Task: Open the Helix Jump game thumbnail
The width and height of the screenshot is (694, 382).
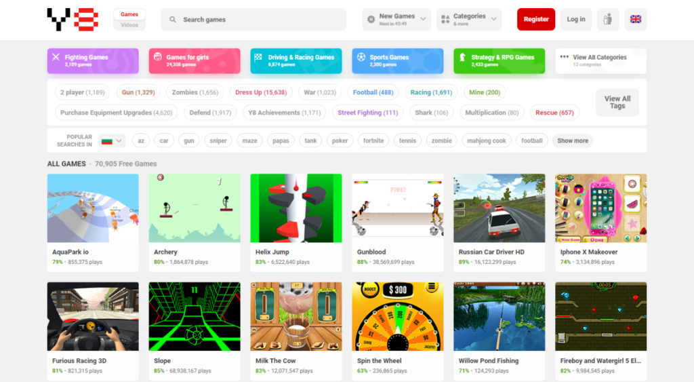Action: 295,208
